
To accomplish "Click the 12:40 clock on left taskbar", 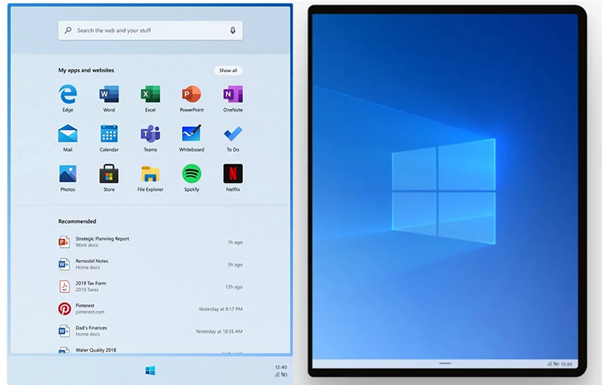I will pos(281,367).
